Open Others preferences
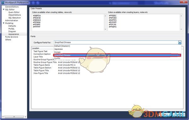The image size is (189, 120). pos(8,40)
